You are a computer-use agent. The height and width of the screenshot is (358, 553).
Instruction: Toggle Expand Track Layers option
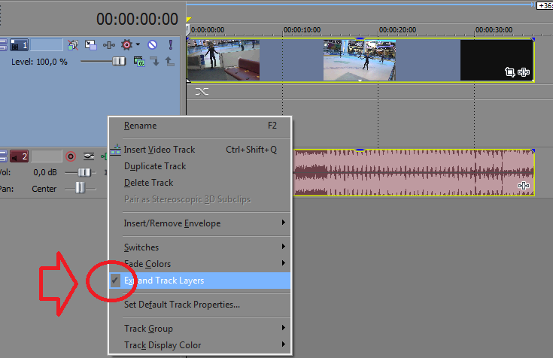tap(200, 281)
